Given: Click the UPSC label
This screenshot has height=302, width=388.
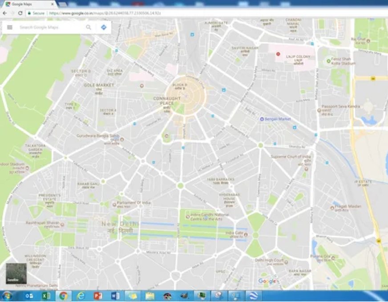Looking at the screenshot, I should pyautogui.click(x=221, y=272).
